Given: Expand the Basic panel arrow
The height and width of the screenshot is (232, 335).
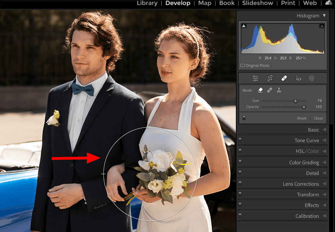Looking at the screenshot, I should point(325,130).
